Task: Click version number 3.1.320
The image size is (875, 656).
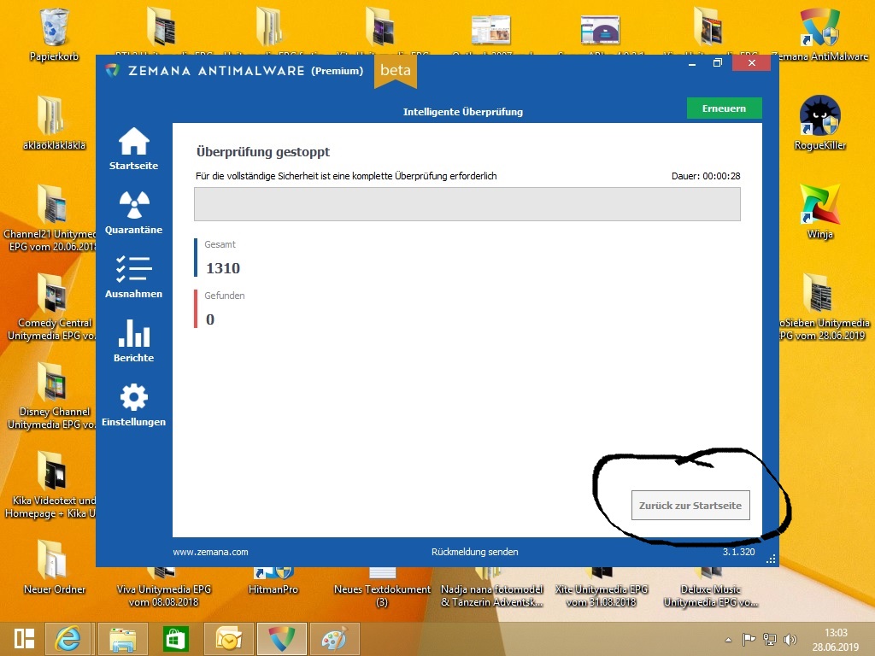Action: [739, 552]
